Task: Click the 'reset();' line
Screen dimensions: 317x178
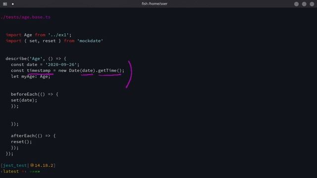Action: [21, 142]
